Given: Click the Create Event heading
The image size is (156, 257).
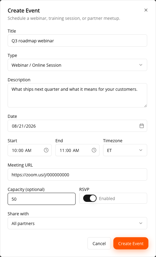Looking at the screenshot, I should pos(24,10).
